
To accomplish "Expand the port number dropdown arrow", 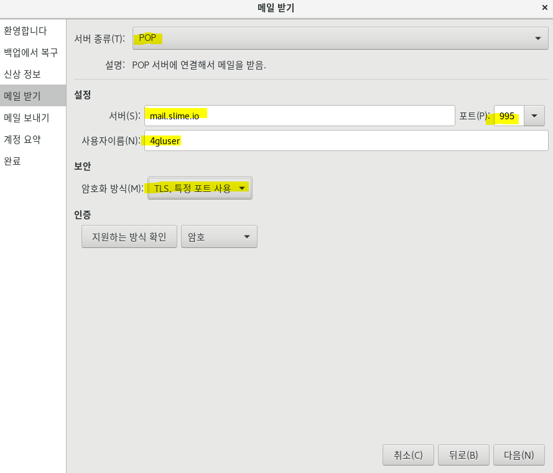I will tap(534, 116).
